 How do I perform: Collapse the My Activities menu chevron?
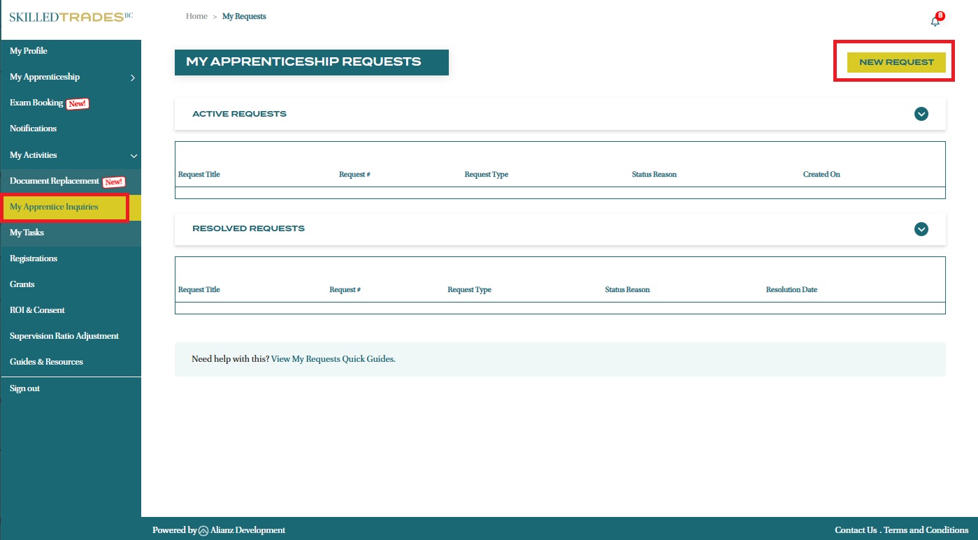134,156
